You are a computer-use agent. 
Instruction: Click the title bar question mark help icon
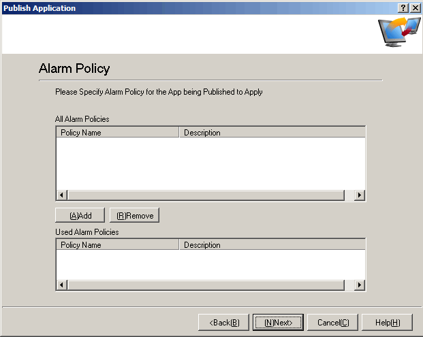click(403, 7)
